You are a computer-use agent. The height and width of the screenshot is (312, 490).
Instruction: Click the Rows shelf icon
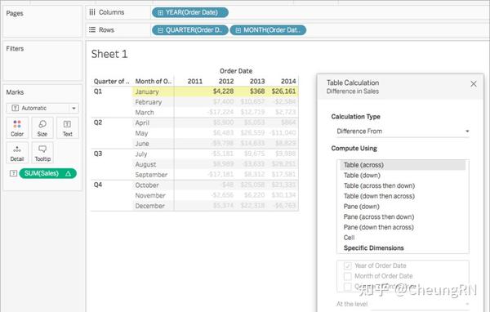(x=91, y=29)
